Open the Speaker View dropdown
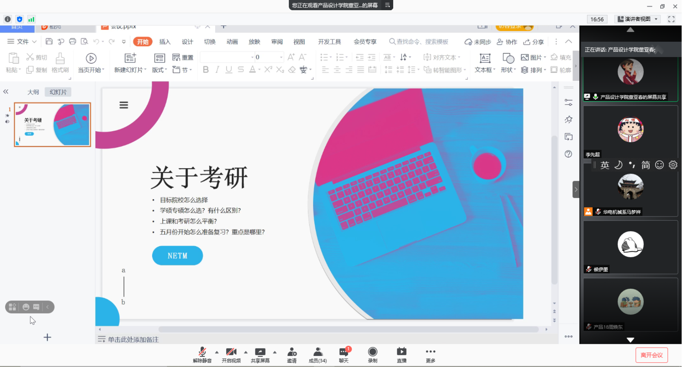This screenshot has height=367, width=682. [x=638, y=19]
